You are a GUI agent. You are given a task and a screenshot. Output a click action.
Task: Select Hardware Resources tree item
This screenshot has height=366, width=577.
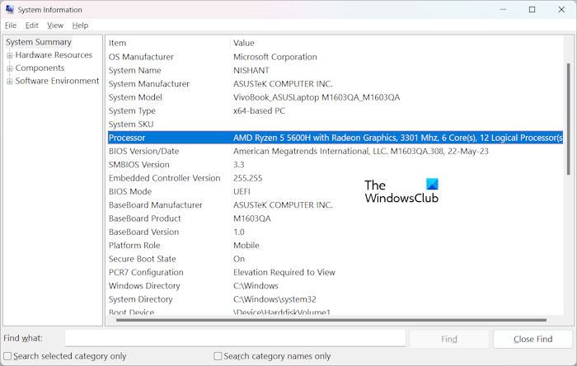[54, 54]
